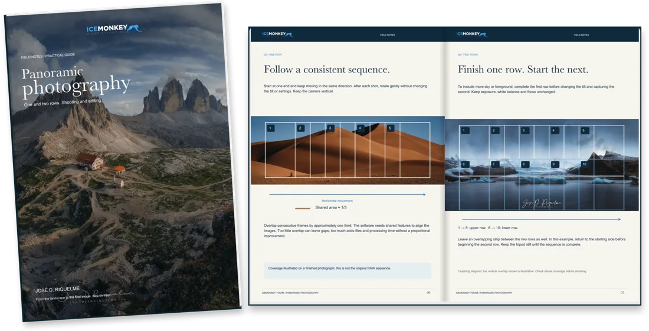The image size is (649, 331).
Task: Select frame badge 10 on the glacier panorama
Action: pos(584,164)
